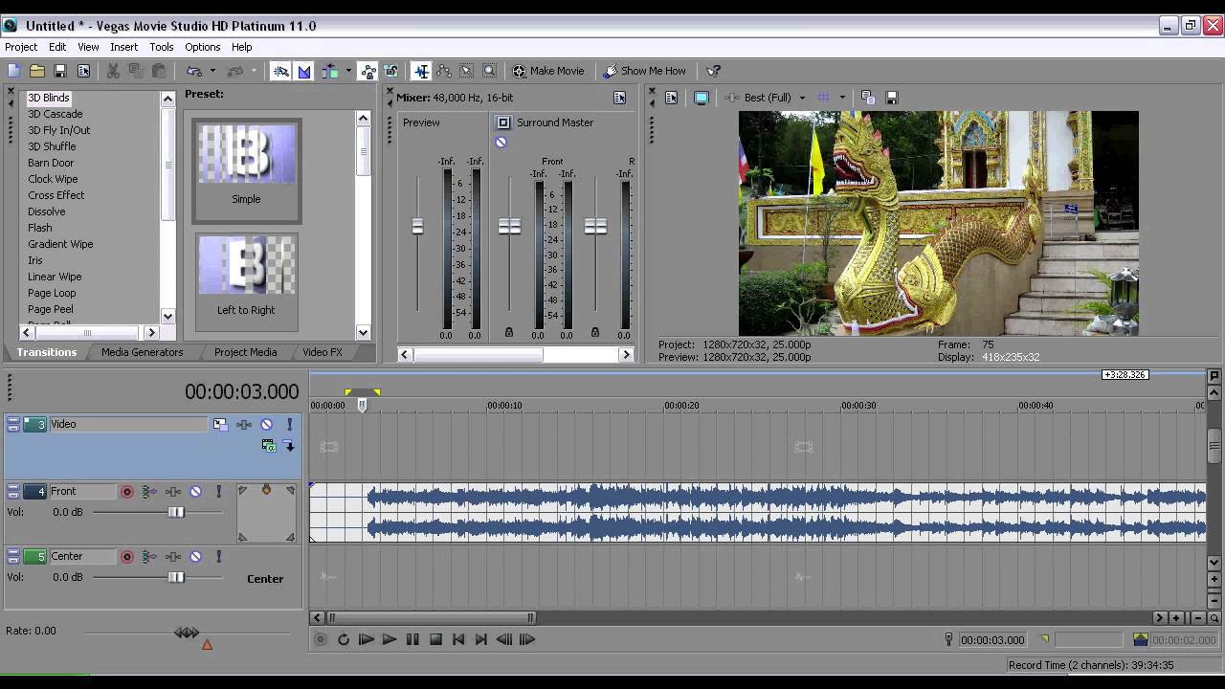Open an existing project via folder icon

tap(37, 71)
